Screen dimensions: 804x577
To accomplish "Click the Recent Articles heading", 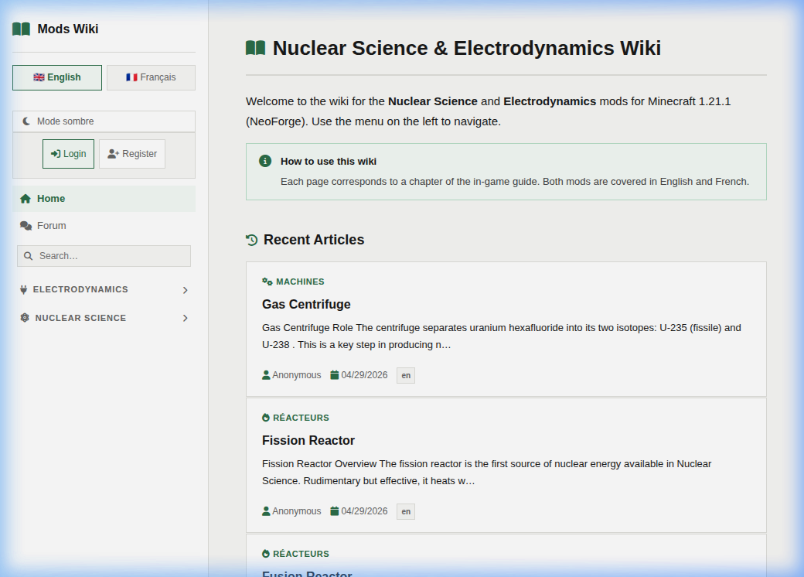I will coord(314,240).
